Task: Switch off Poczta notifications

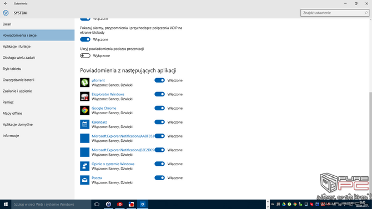Action: 159,178
